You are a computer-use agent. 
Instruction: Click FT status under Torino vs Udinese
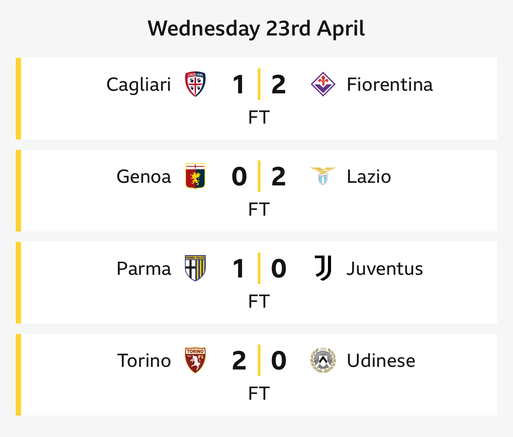pos(259,393)
